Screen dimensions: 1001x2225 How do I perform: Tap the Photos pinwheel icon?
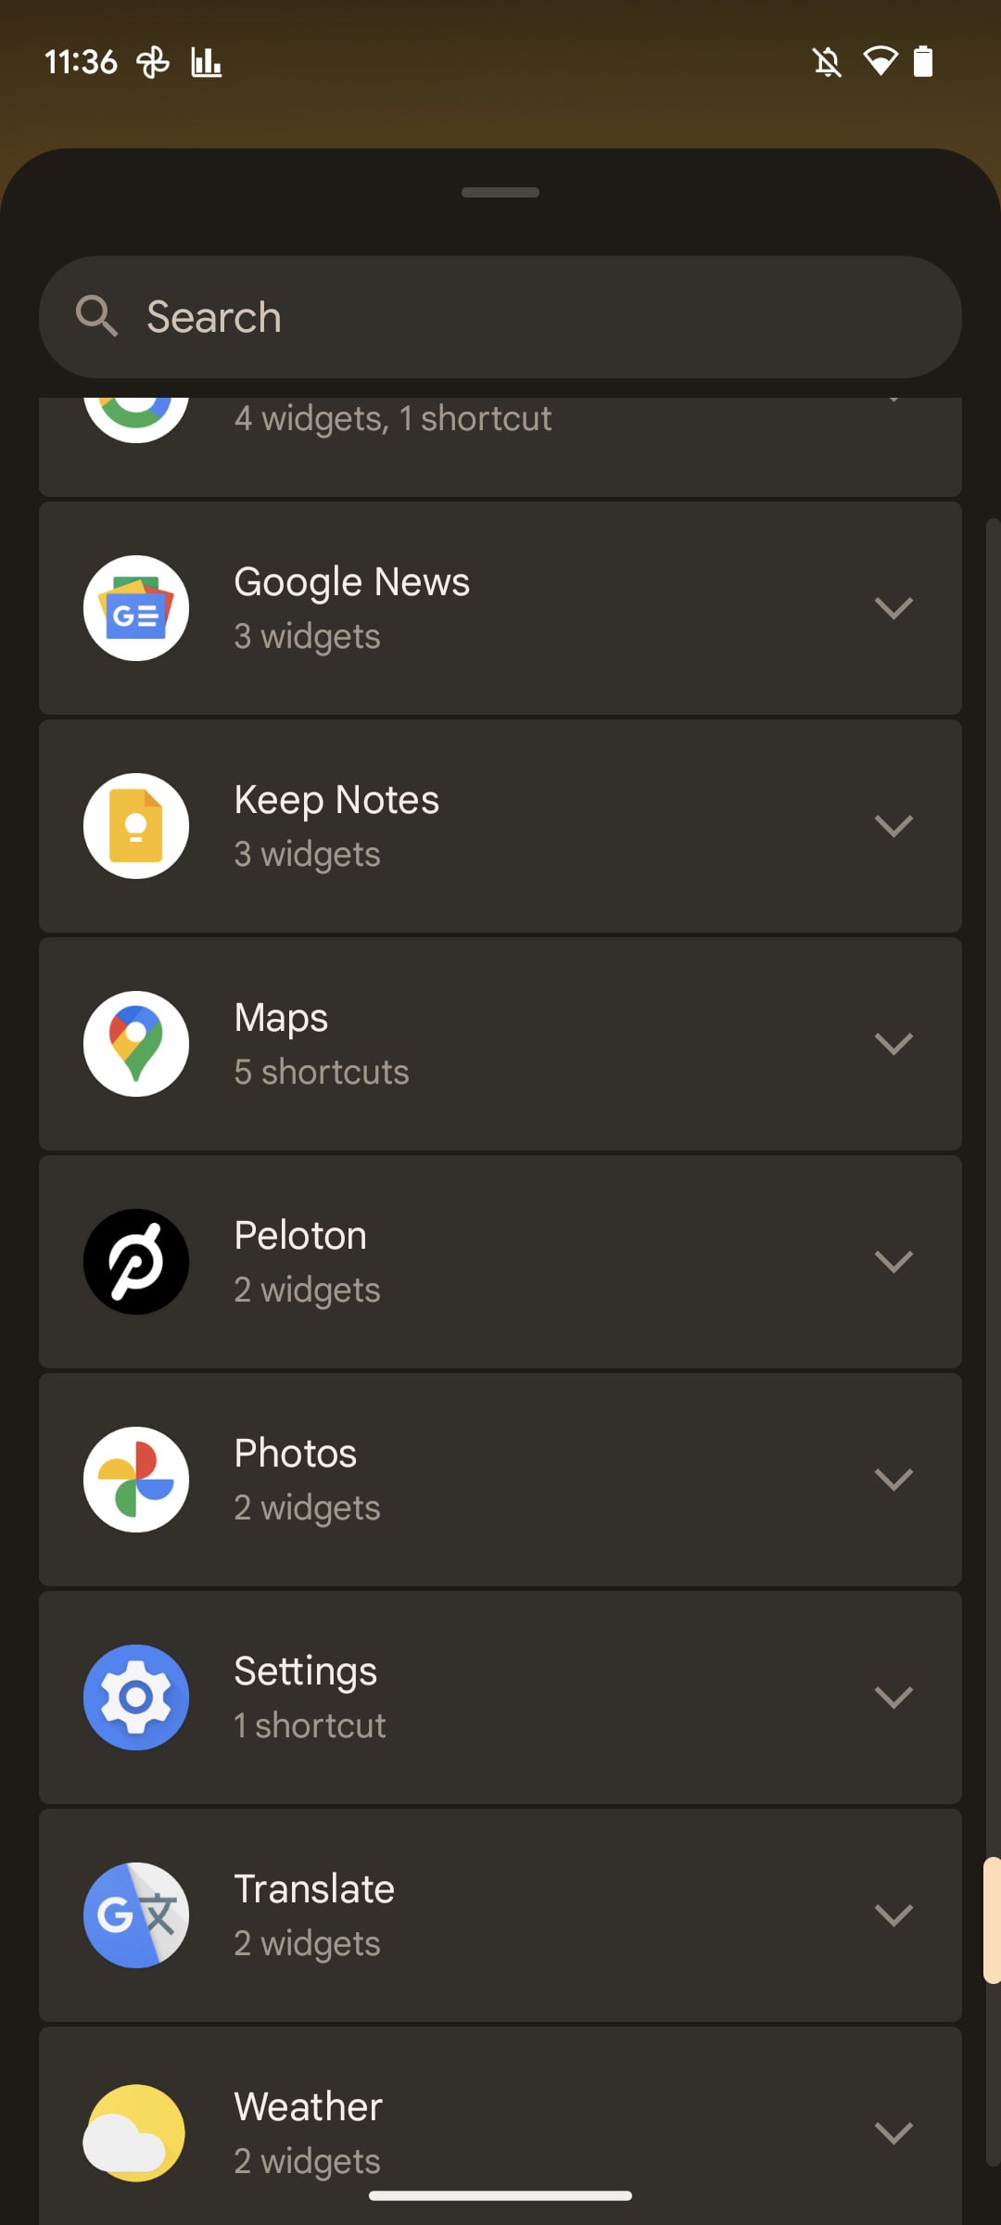pyautogui.click(x=136, y=1480)
